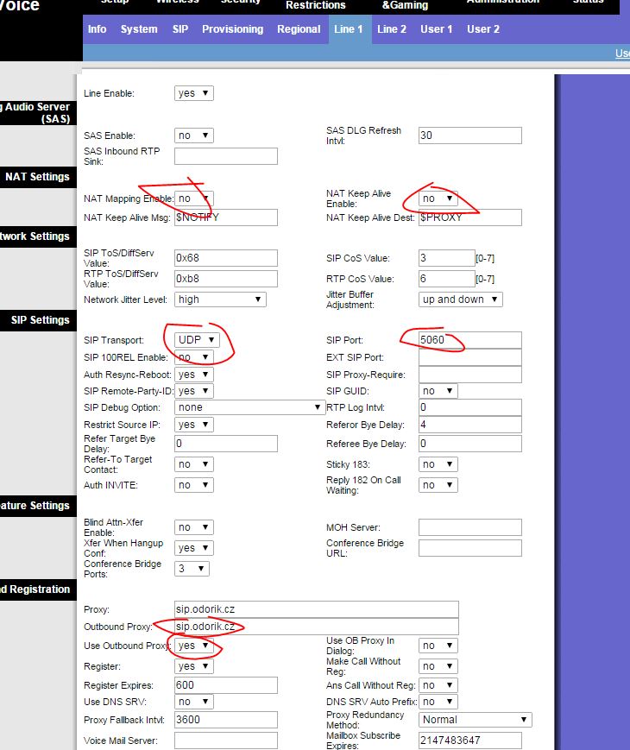Open SIP 100REL Enable dropdown
The width and height of the screenshot is (630, 750).
pos(193,357)
